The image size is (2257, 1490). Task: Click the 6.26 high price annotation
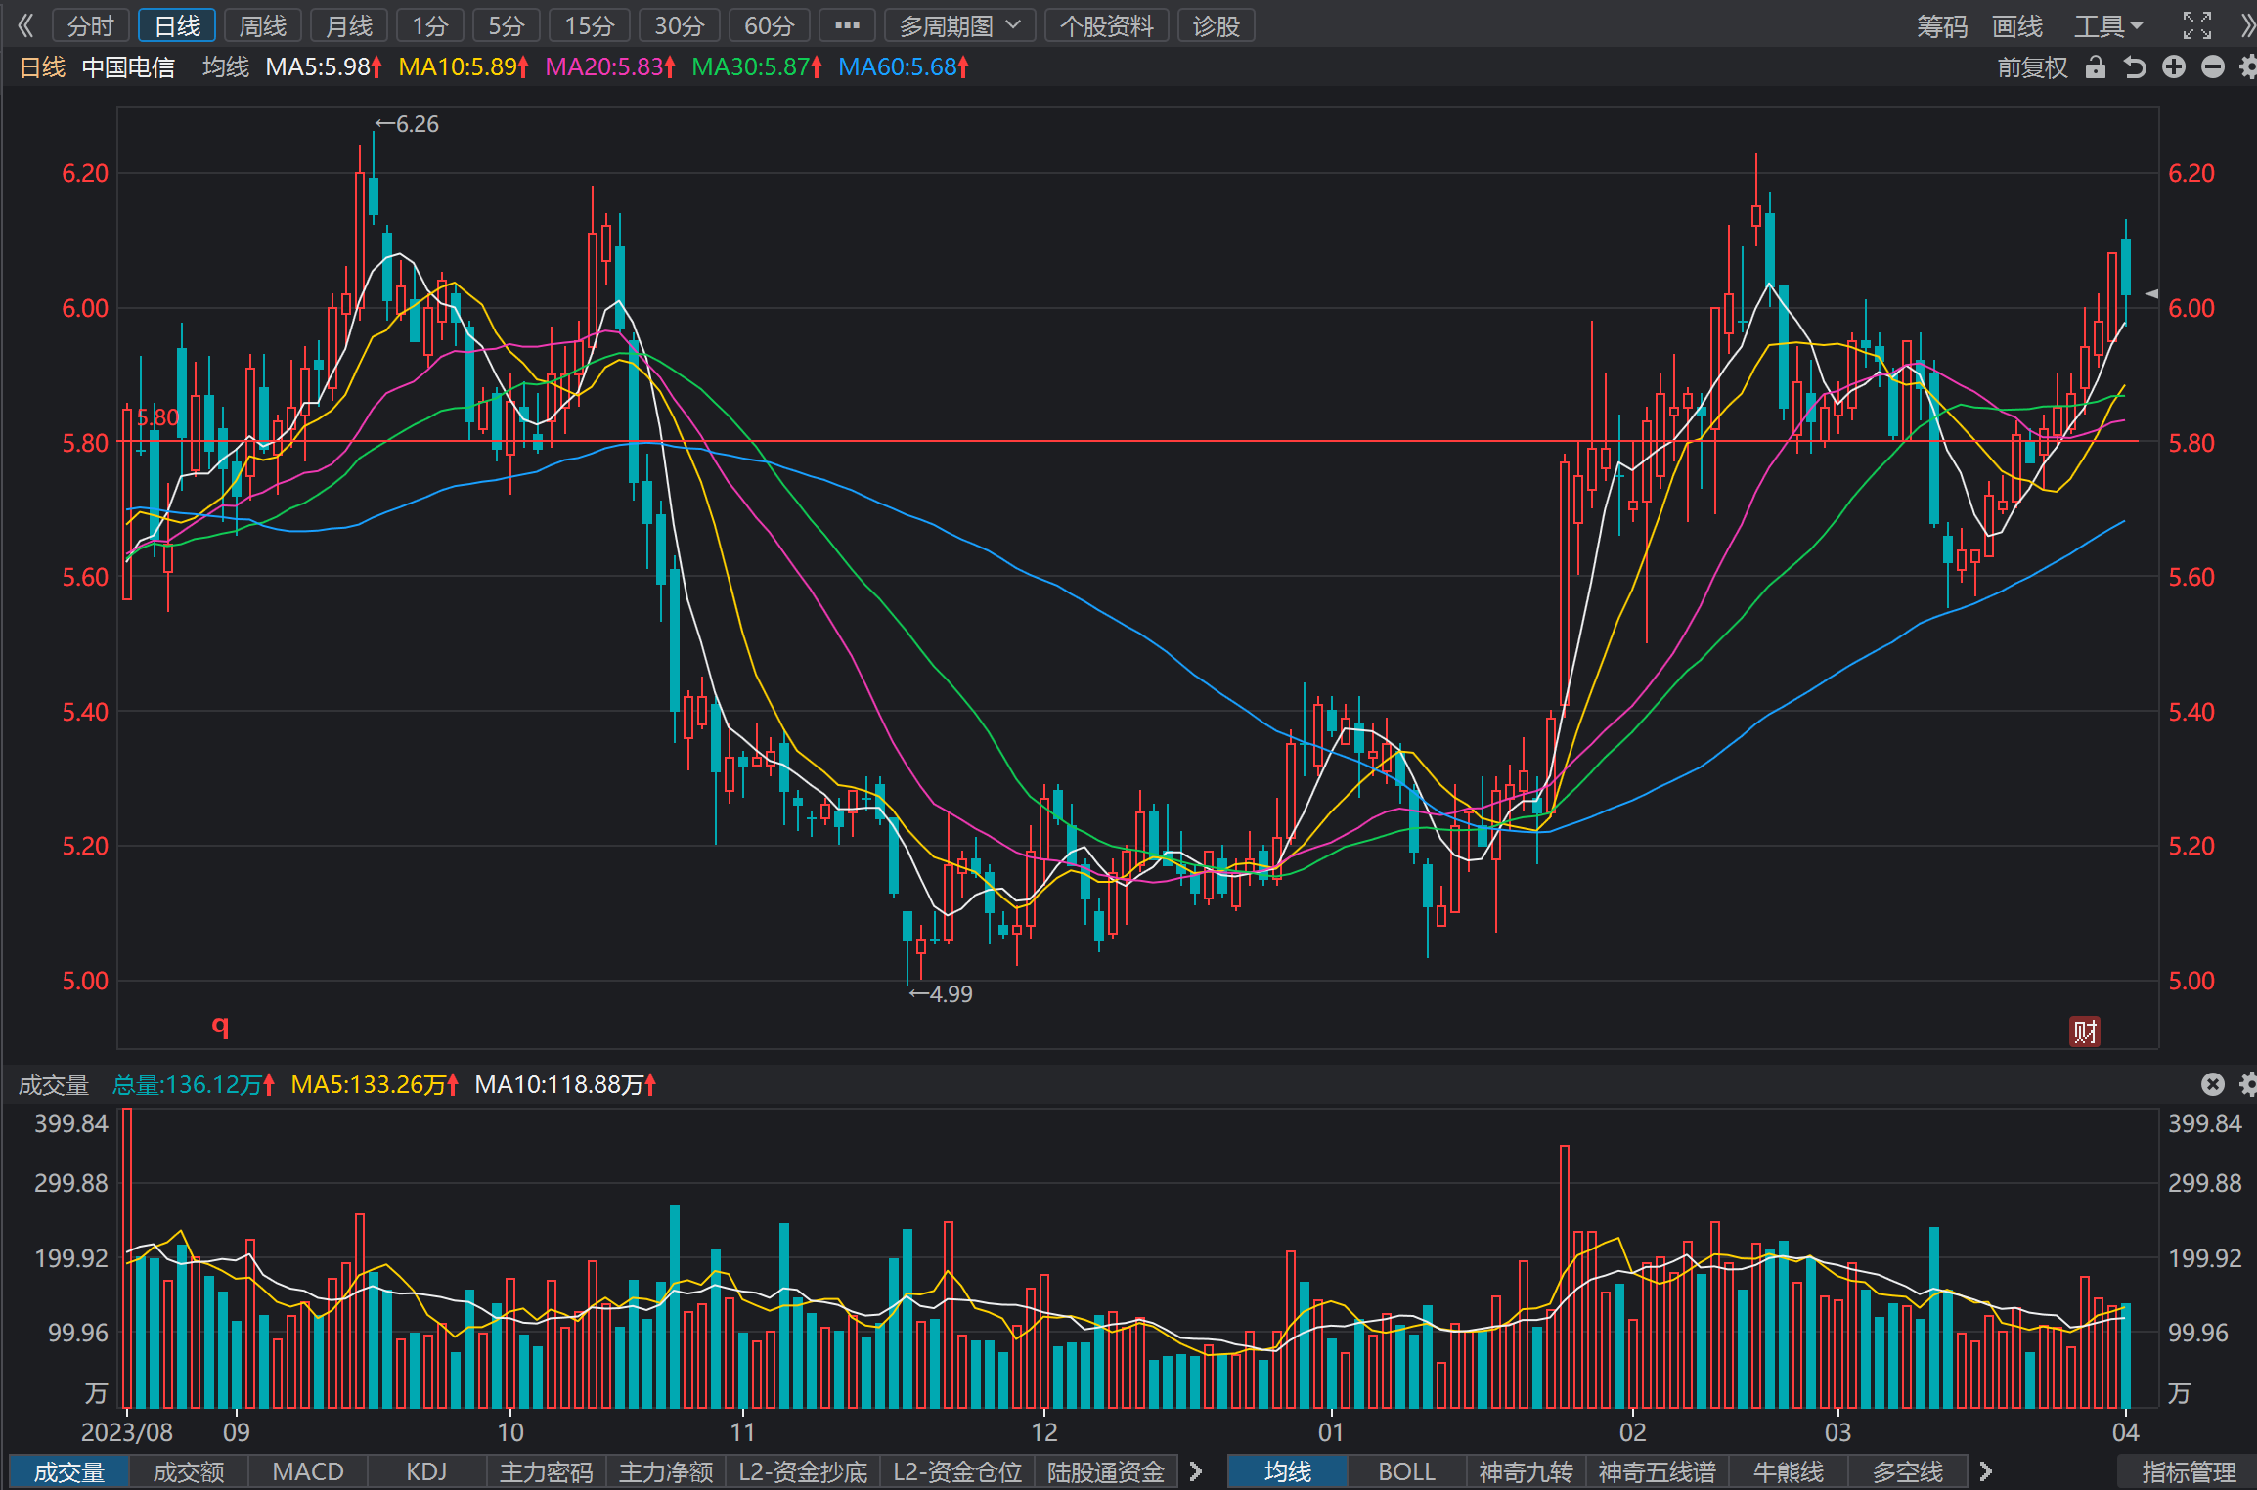(x=407, y=124)
